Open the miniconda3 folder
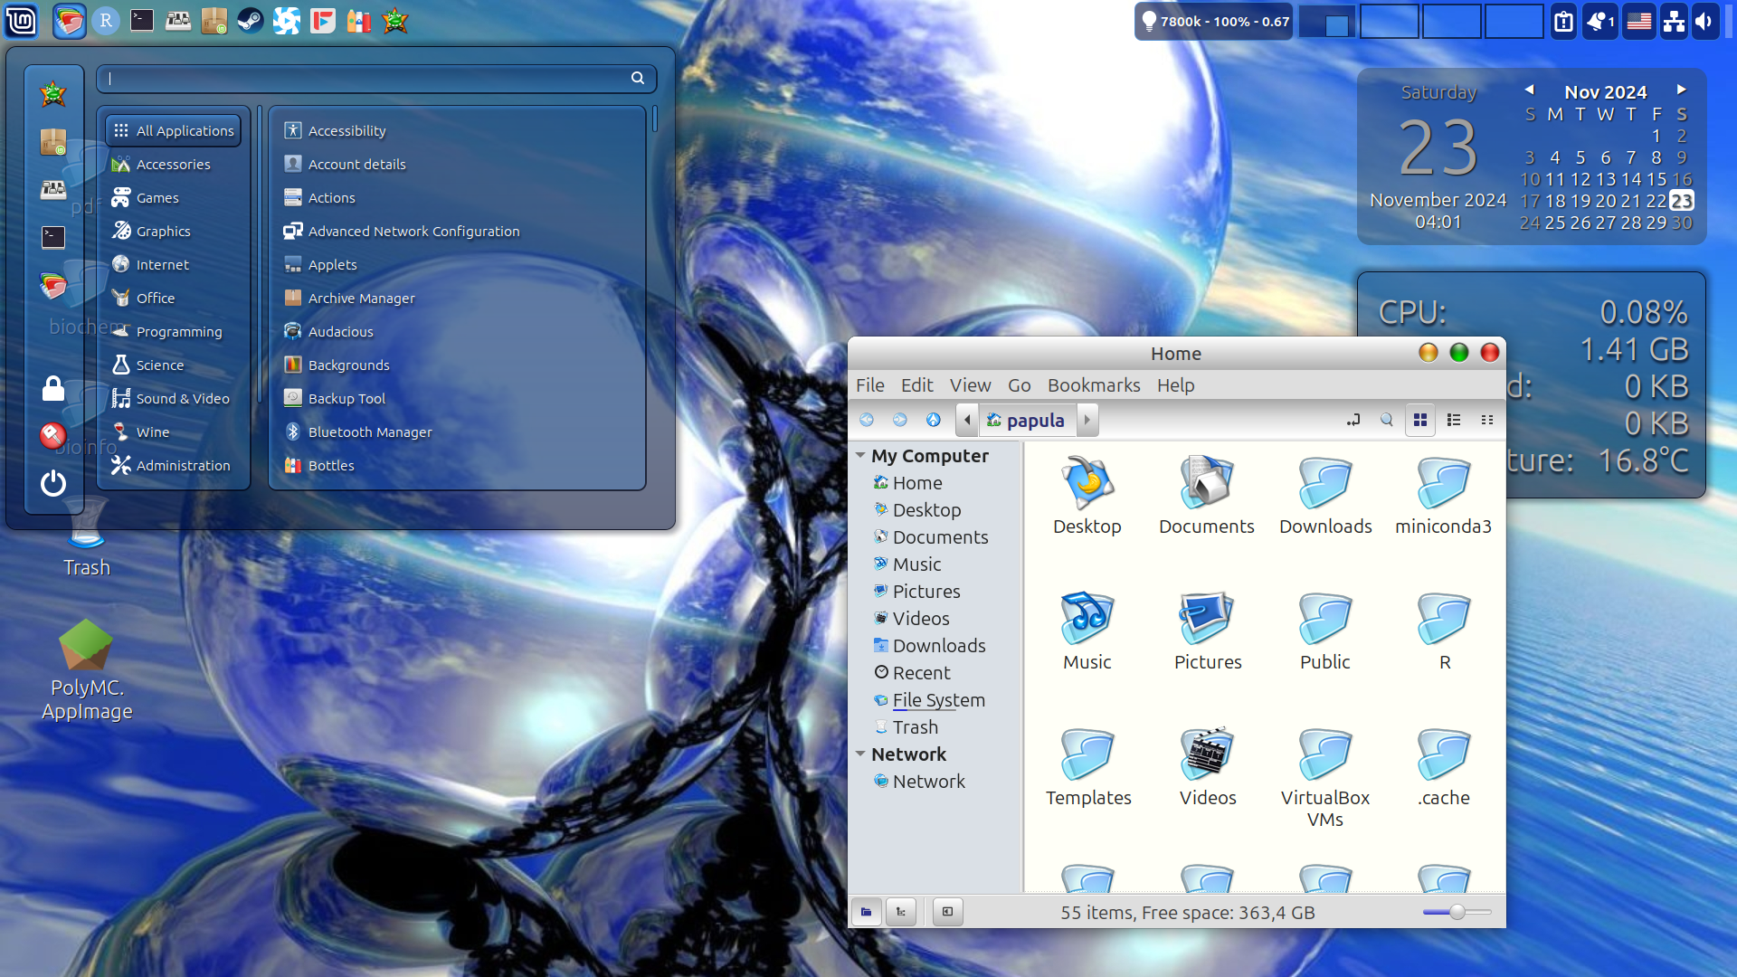The image size is (1737, 977). [1444, 495]
